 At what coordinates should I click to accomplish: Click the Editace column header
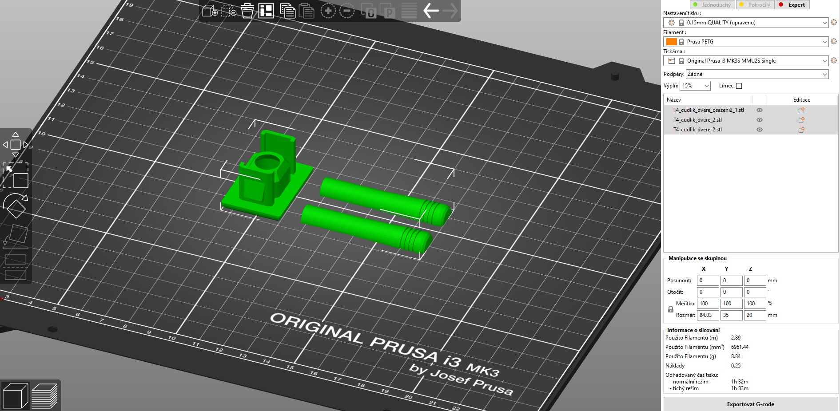point(802,100)
